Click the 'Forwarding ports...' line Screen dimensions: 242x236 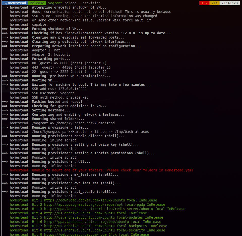[x=36, y=59]
